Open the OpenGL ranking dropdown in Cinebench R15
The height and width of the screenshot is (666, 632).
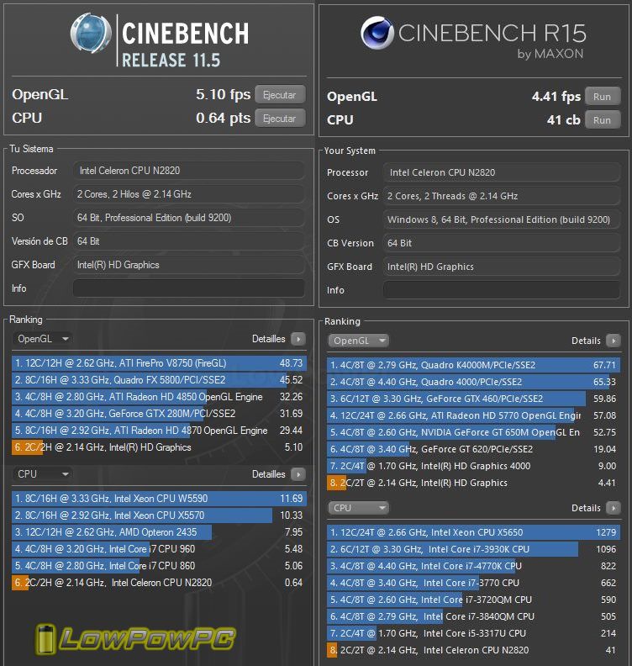click(x=358, y=341)
